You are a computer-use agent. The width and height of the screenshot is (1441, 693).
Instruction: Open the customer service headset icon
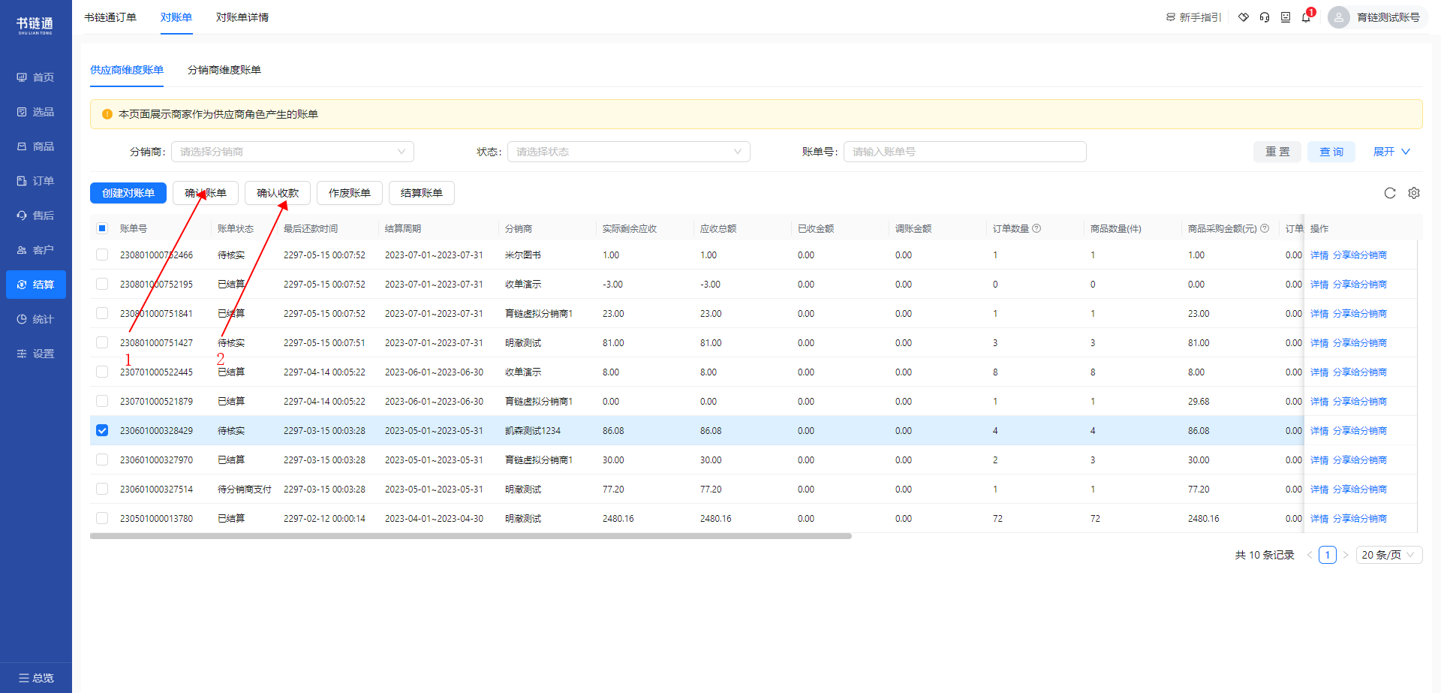click(1265, 17)
